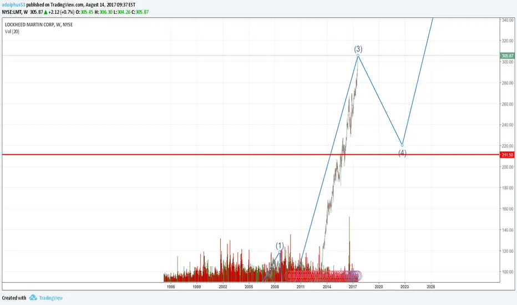Click the TradingView cloud logo icon

[x=33, y=297]
